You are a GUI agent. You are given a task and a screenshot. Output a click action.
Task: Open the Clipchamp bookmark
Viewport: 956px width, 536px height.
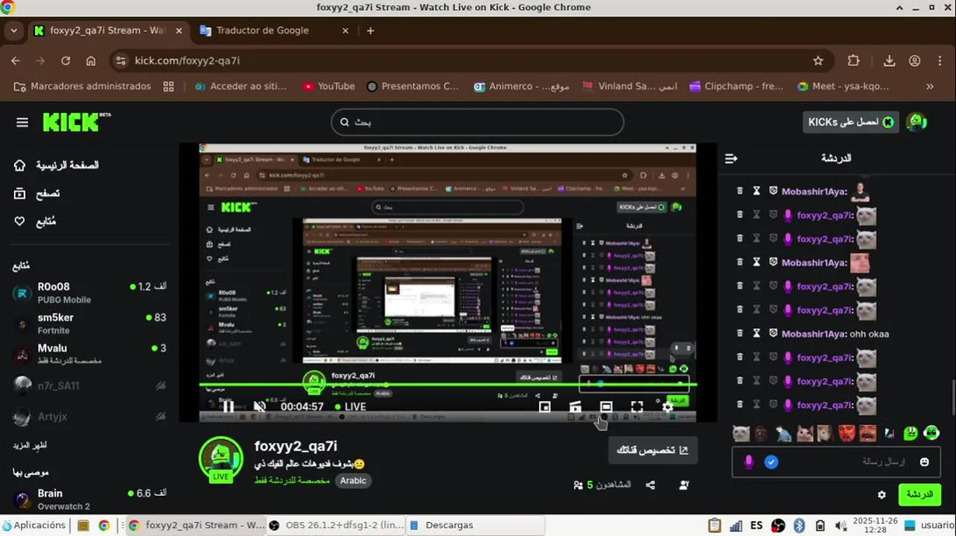(736, 86)
